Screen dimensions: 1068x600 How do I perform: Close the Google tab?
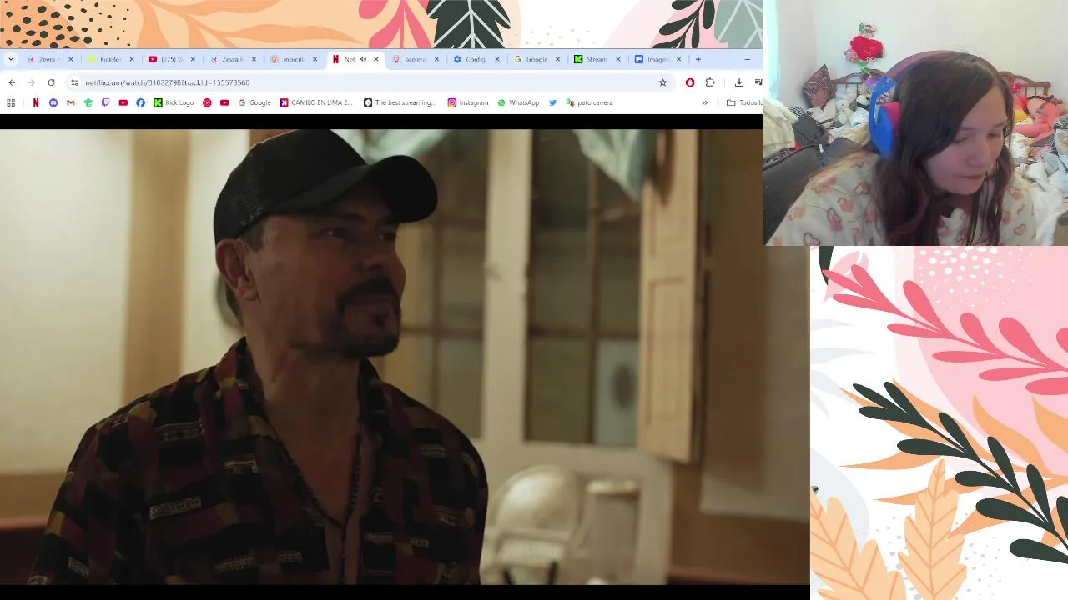557,59
